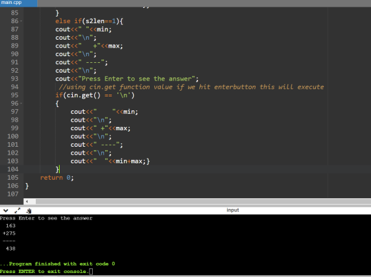Click the comment about cin.get function
Viewport: 371px width, 277px height.
(191, 87)
